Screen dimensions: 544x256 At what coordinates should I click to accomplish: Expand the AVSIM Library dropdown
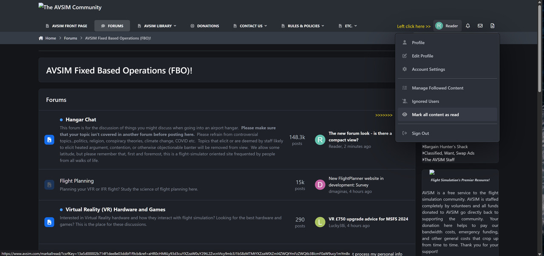click(x=157, y=26)
